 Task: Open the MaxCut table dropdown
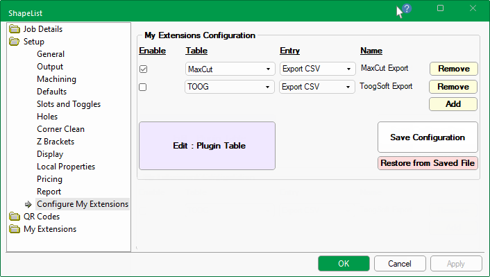(x=230, y=69)
